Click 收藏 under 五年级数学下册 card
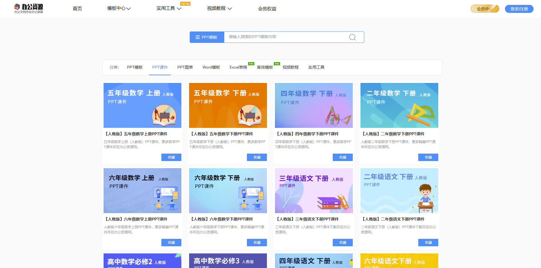The image size is (541, 268). pos(257,157)
